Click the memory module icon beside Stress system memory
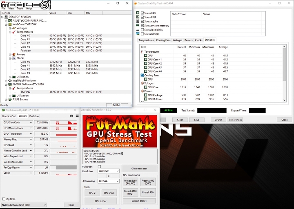This screenshot has width=294, height=209. [138, 25]
